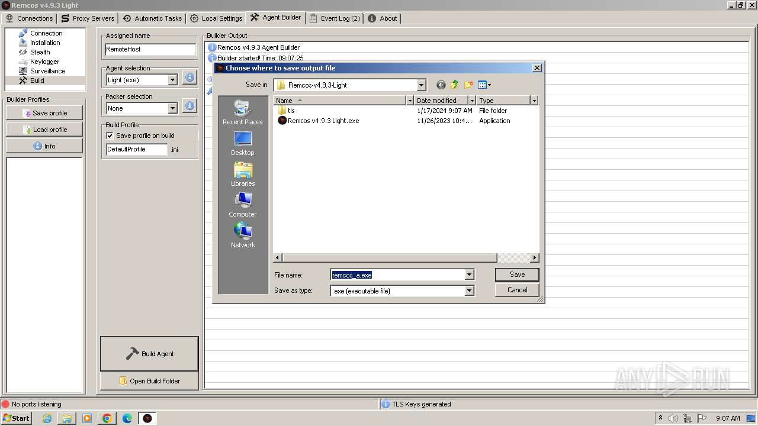Click Info button under Builder Profiles
Viewport: 758px width, 426px height.
coord(44,146)
